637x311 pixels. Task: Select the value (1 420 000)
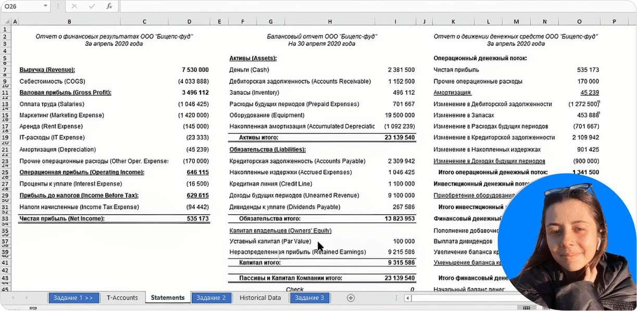click(193, 115)
